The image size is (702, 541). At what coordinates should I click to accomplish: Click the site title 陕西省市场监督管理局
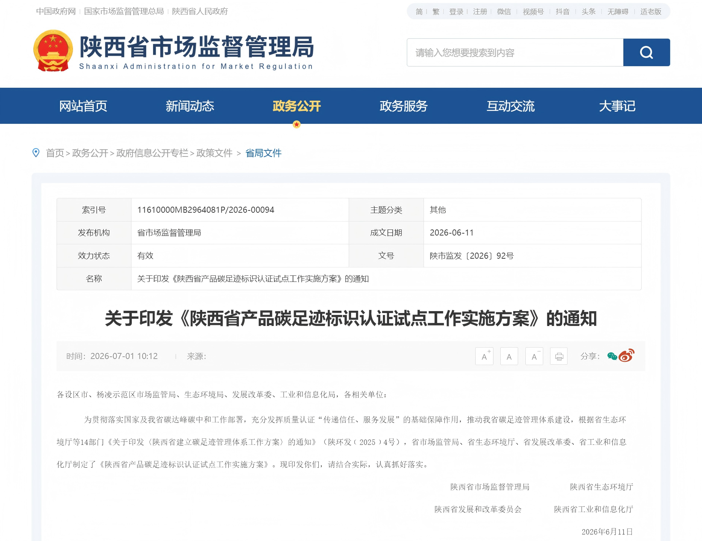(197, 47)
